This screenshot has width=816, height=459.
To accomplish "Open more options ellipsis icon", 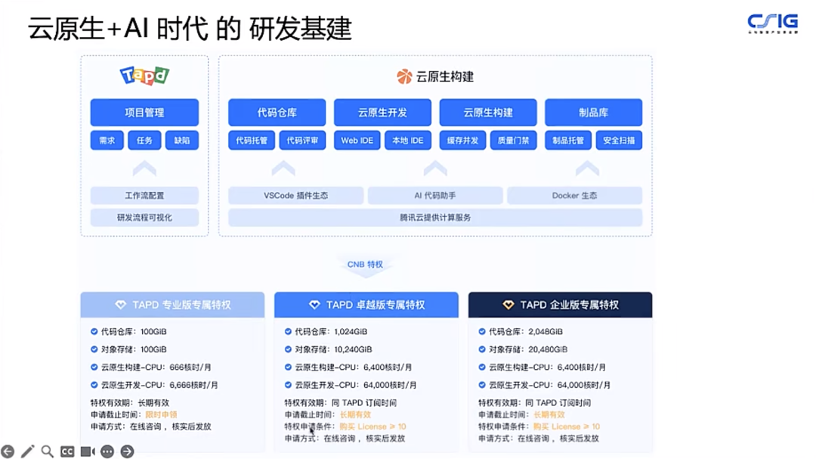I will [x=107, y=451].
